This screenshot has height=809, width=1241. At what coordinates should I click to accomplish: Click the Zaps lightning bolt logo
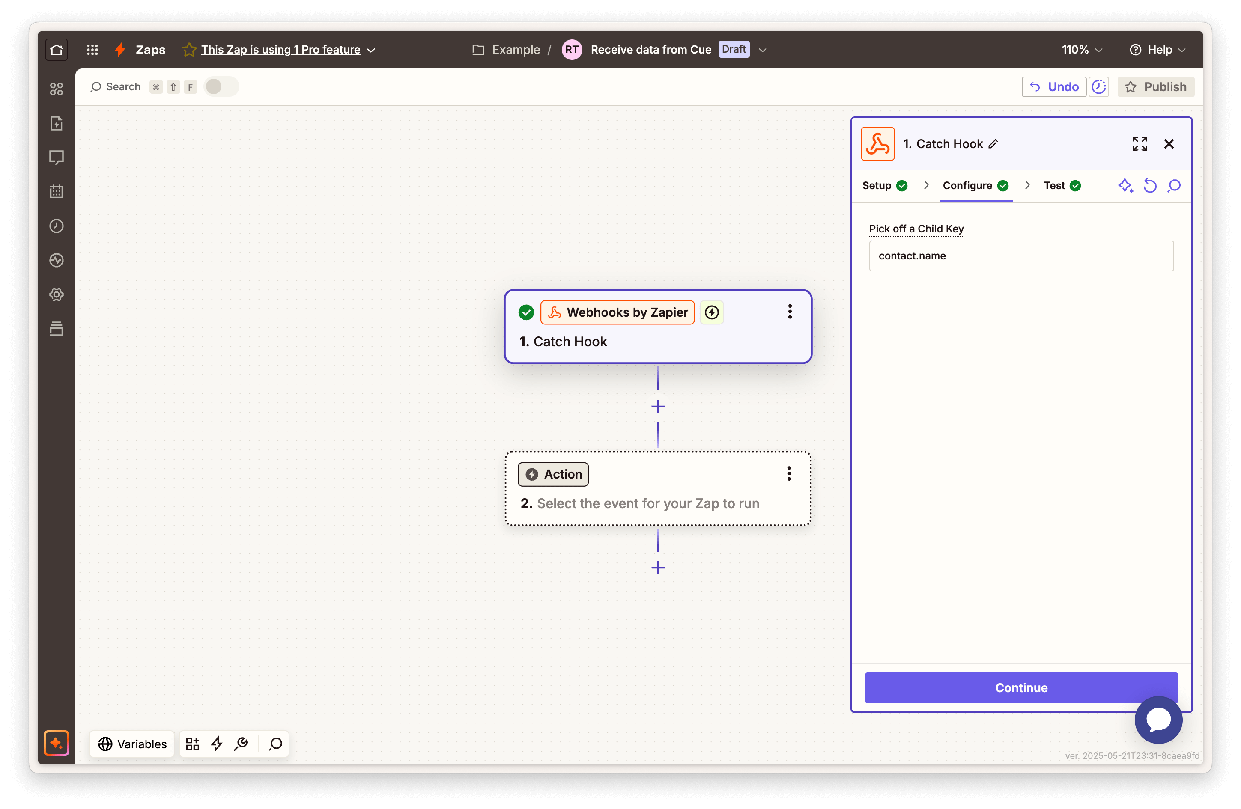tap(120, 50)
